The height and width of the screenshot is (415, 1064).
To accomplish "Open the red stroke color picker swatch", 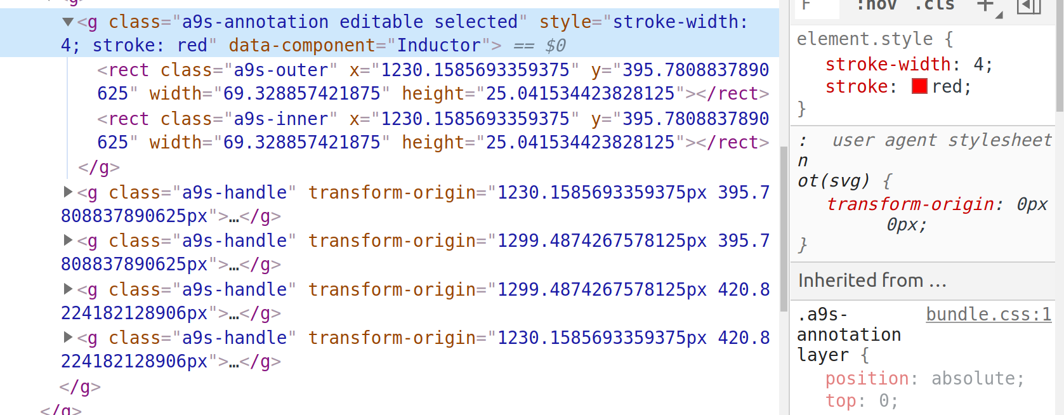I will tap(920, 86).
